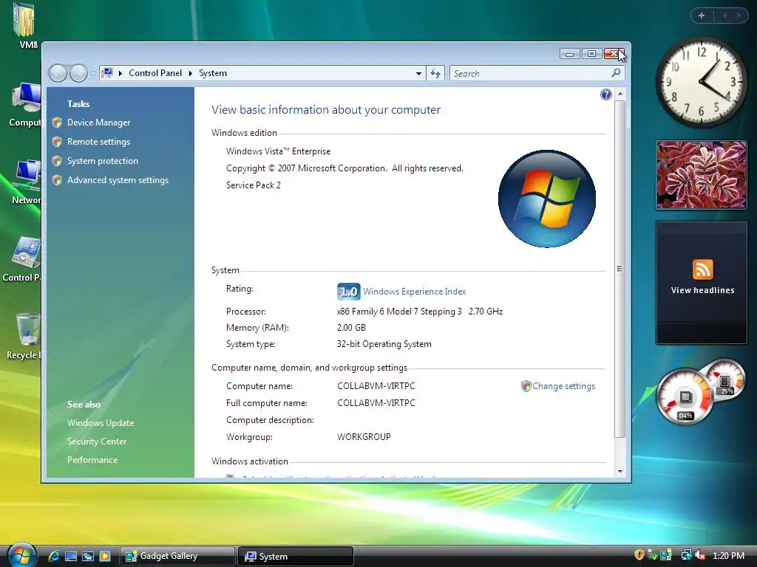This screenshot has width=757, height=567.
Task: Open Remote settings in the Tasks pane
Action: coord(98,142)
